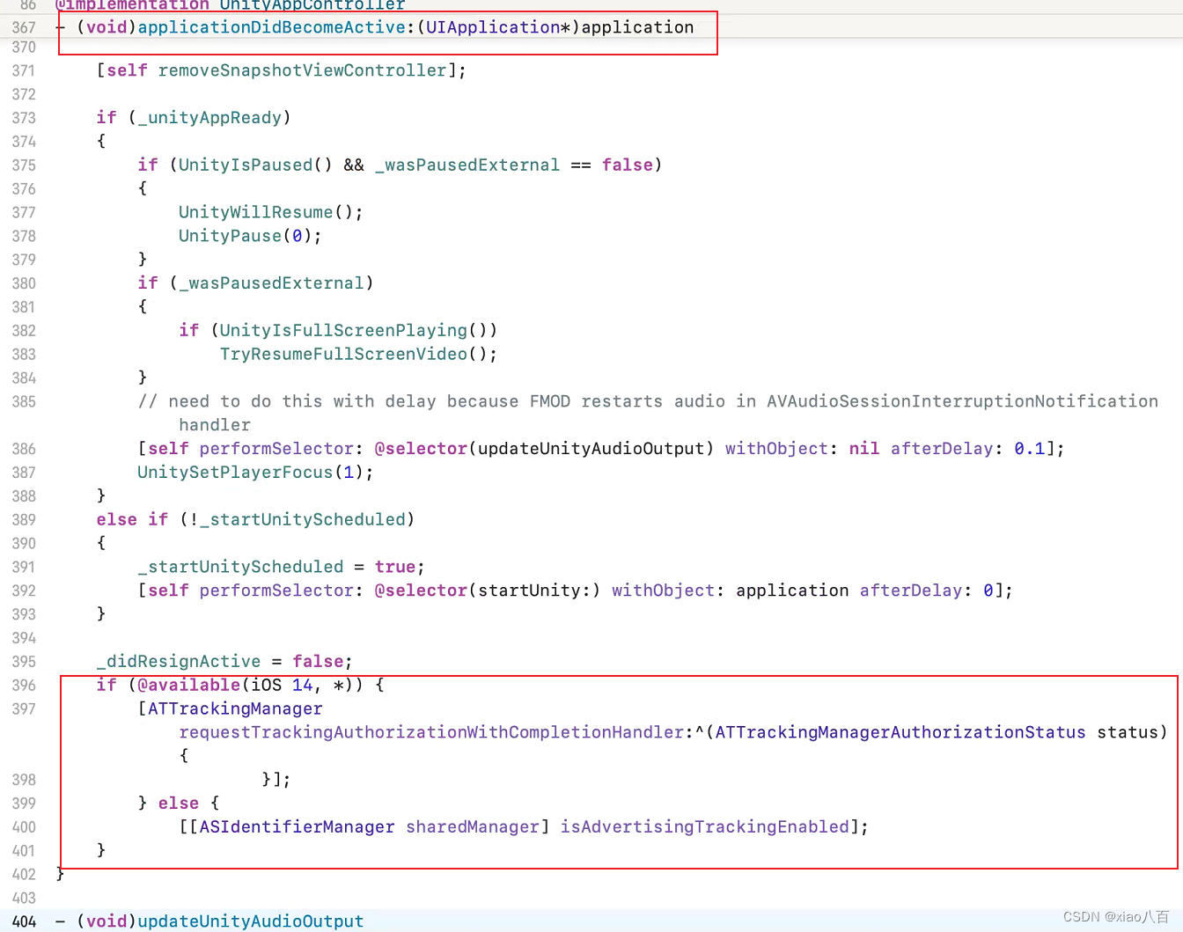Click startUnity: selector on line 392
The height and width of the screenshot is (932, 1183).
[533, 591]
